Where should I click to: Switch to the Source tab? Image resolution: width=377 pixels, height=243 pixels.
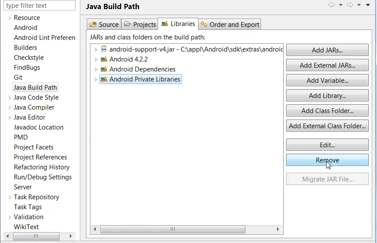point(104,24)
